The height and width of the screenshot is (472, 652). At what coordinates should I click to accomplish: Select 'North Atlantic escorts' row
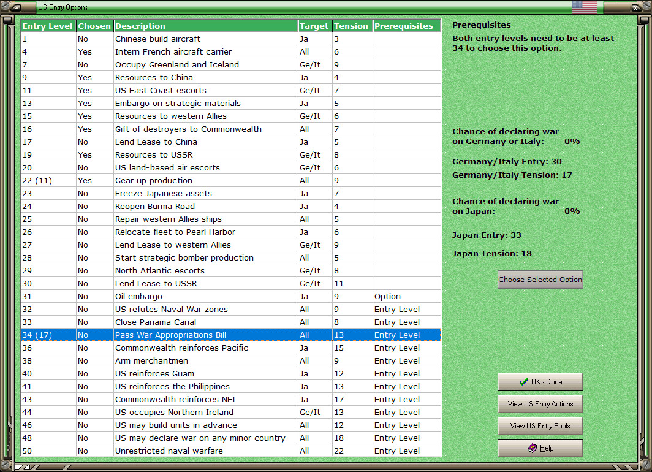click(231, 271)
